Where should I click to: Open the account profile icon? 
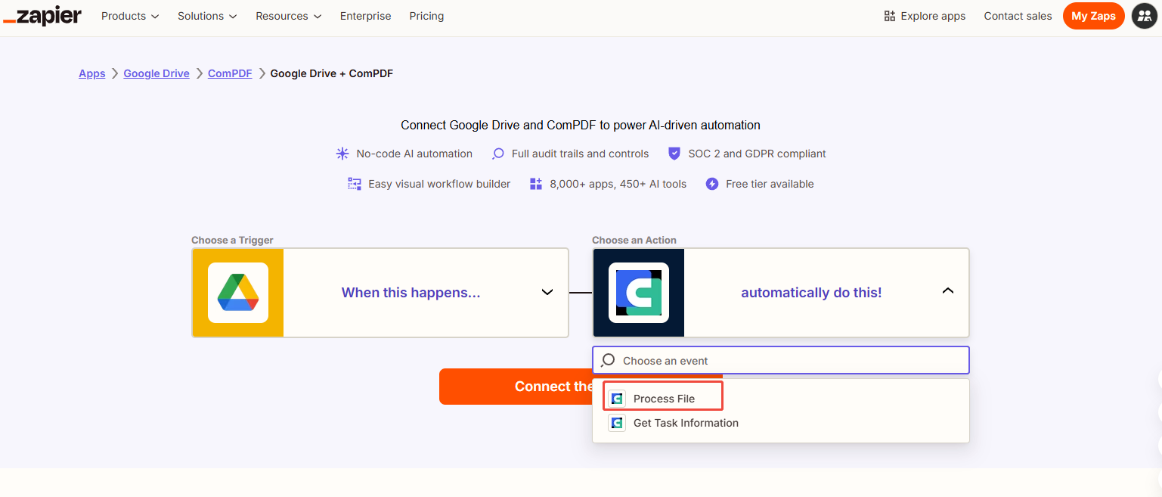click(x=1145, y=15)
